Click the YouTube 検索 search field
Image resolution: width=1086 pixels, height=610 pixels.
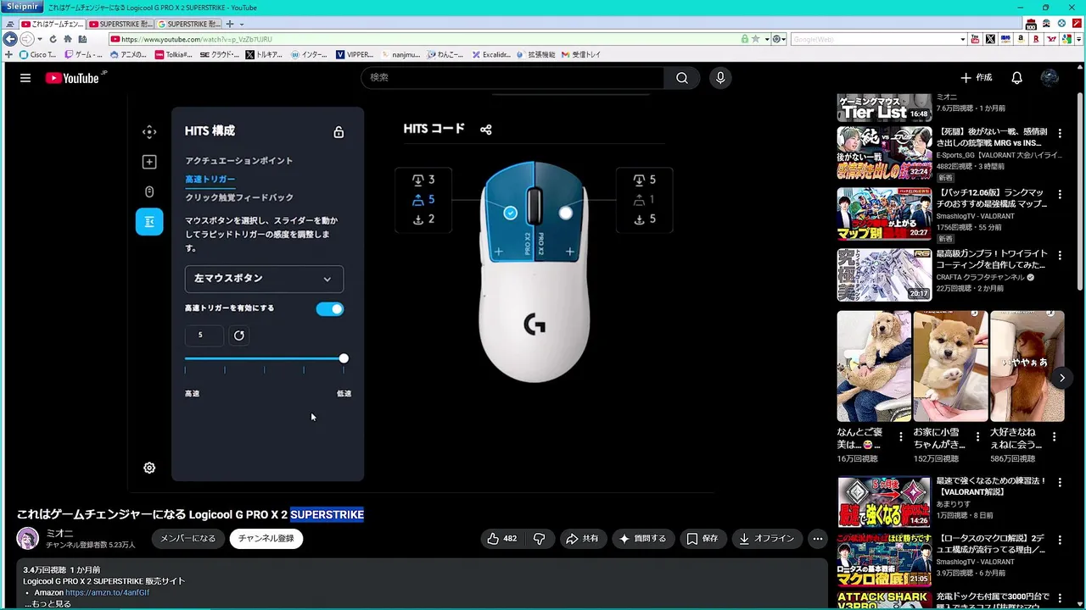pos(513,78)
